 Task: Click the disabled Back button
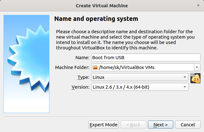tap(133, 125)
